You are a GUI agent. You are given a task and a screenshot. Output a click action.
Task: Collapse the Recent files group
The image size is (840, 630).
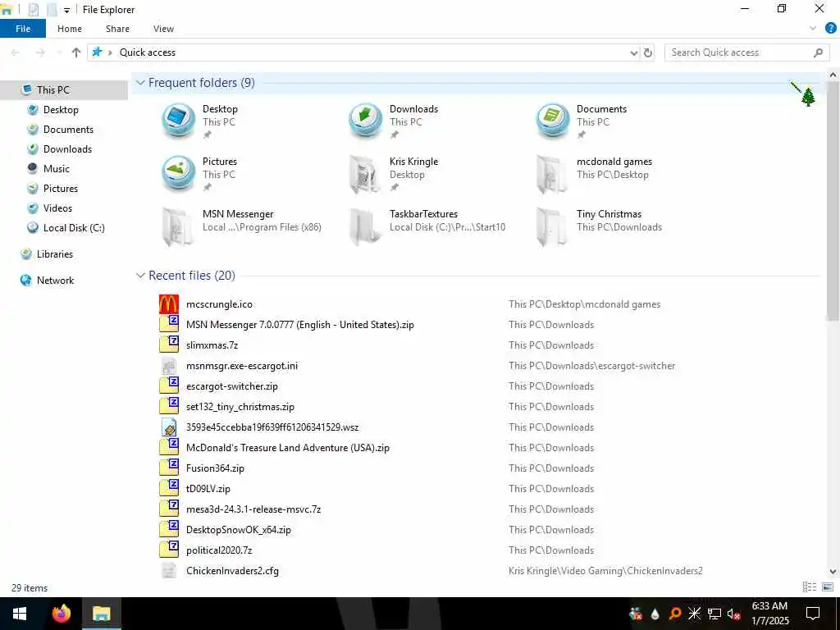[140, 276]
